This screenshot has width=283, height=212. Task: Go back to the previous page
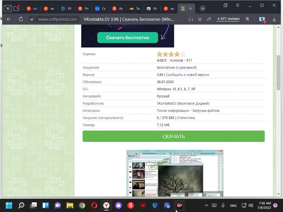tap(9, 19)
